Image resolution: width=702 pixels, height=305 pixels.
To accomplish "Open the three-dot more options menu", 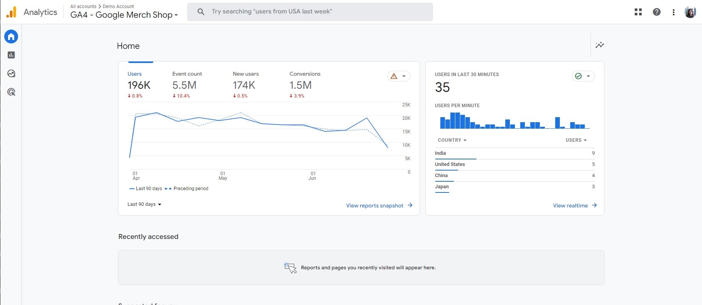I will pos(674,12).
